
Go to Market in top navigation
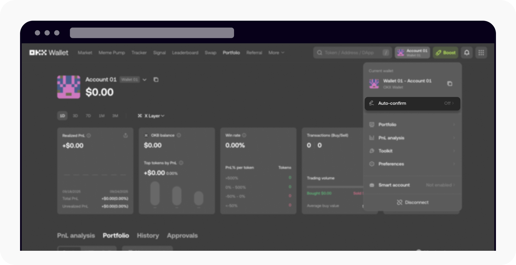tap(85, 53)
